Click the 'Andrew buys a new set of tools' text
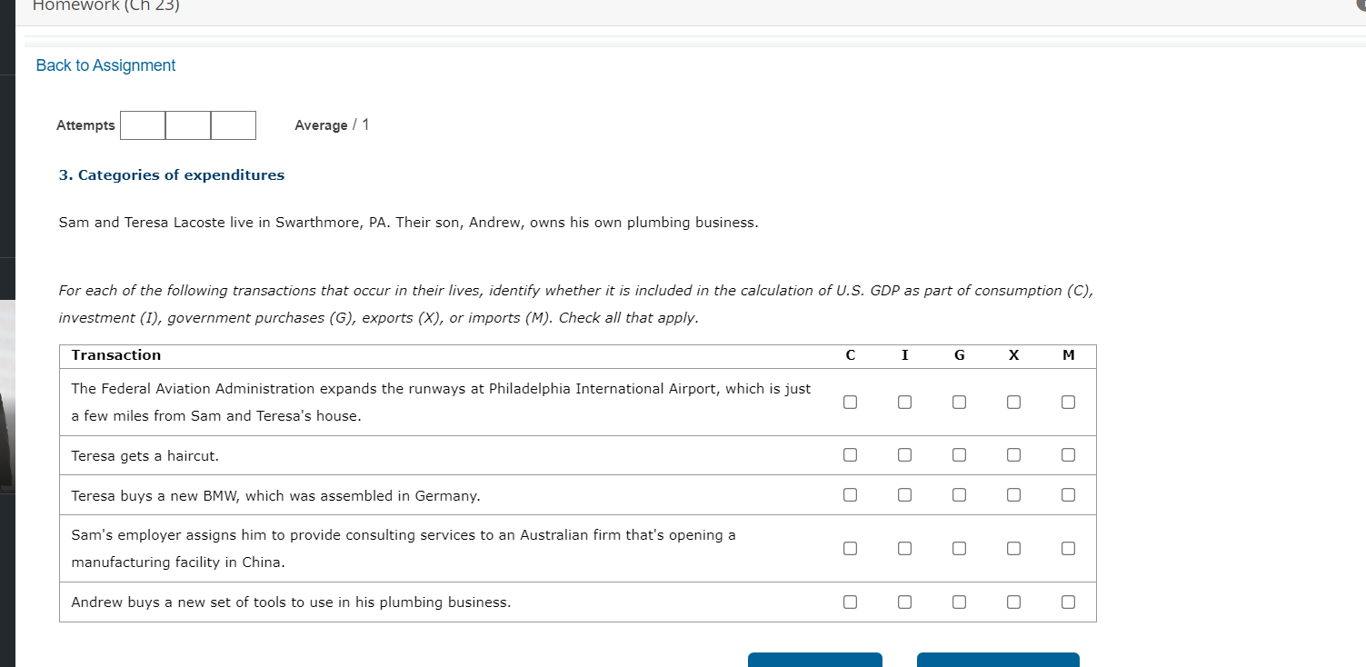The image size is (1366, 667). pos(179,602)
